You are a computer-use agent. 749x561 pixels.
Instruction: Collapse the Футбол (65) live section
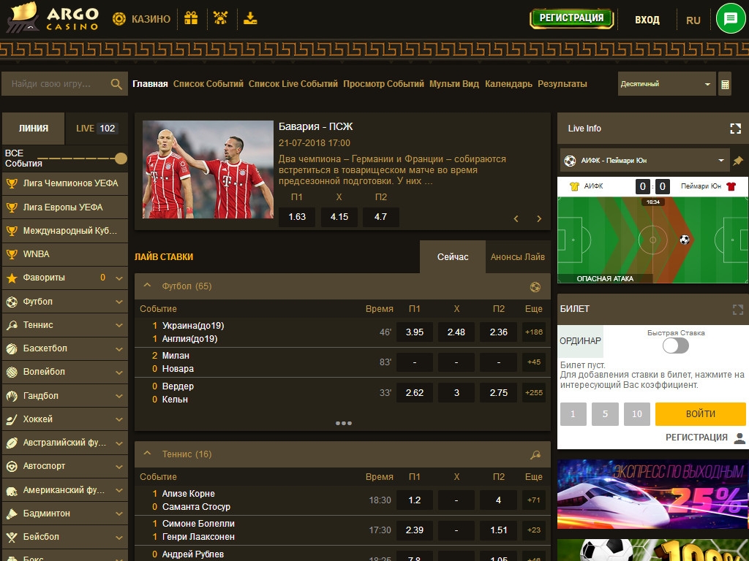pos(147,286)
